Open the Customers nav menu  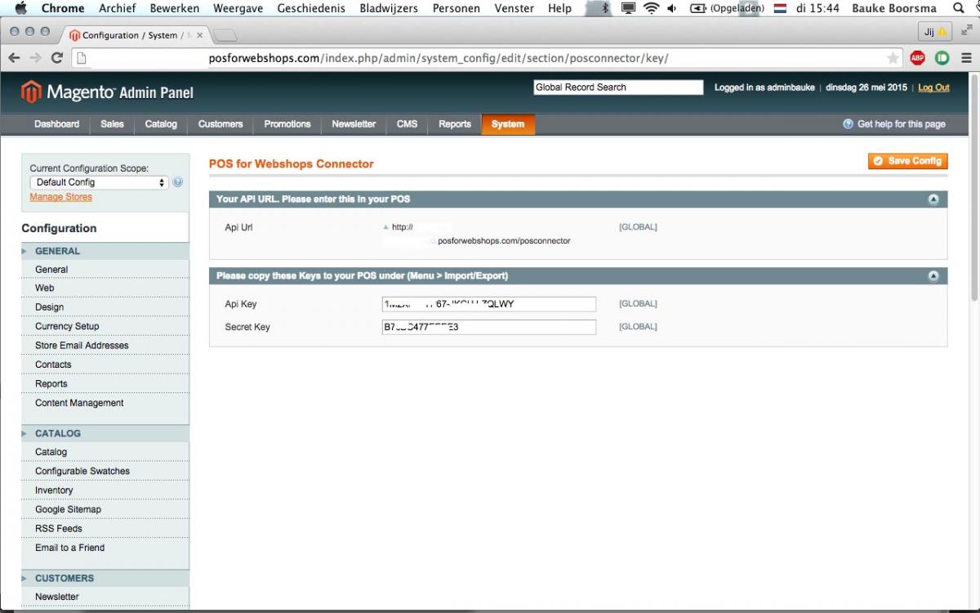point(220,124)
